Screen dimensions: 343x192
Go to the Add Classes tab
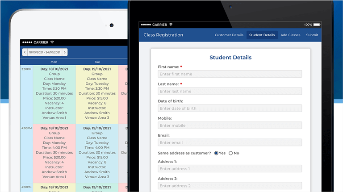(290, 35)
